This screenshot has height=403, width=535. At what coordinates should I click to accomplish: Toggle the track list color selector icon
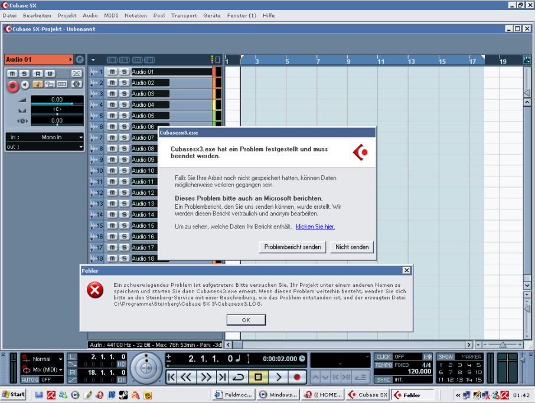pyautogui.click(x=212, y=60)
